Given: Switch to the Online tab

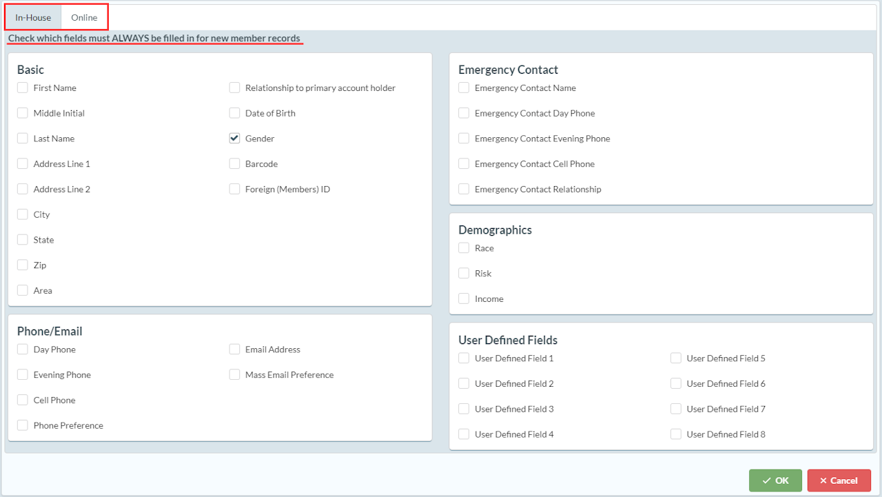Looking at the screenshot, I should click(x=84, y=17).
